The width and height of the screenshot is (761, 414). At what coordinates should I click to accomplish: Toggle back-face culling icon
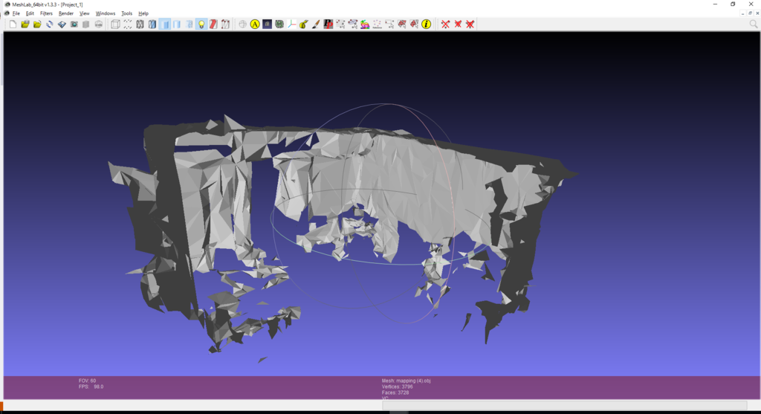click(x=226, y=25)
